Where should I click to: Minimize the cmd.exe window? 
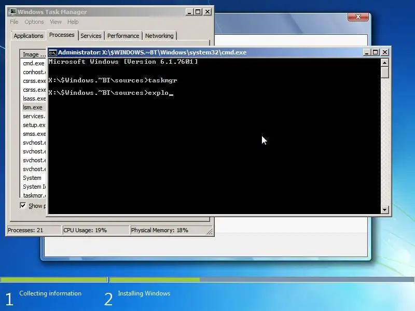367,52
